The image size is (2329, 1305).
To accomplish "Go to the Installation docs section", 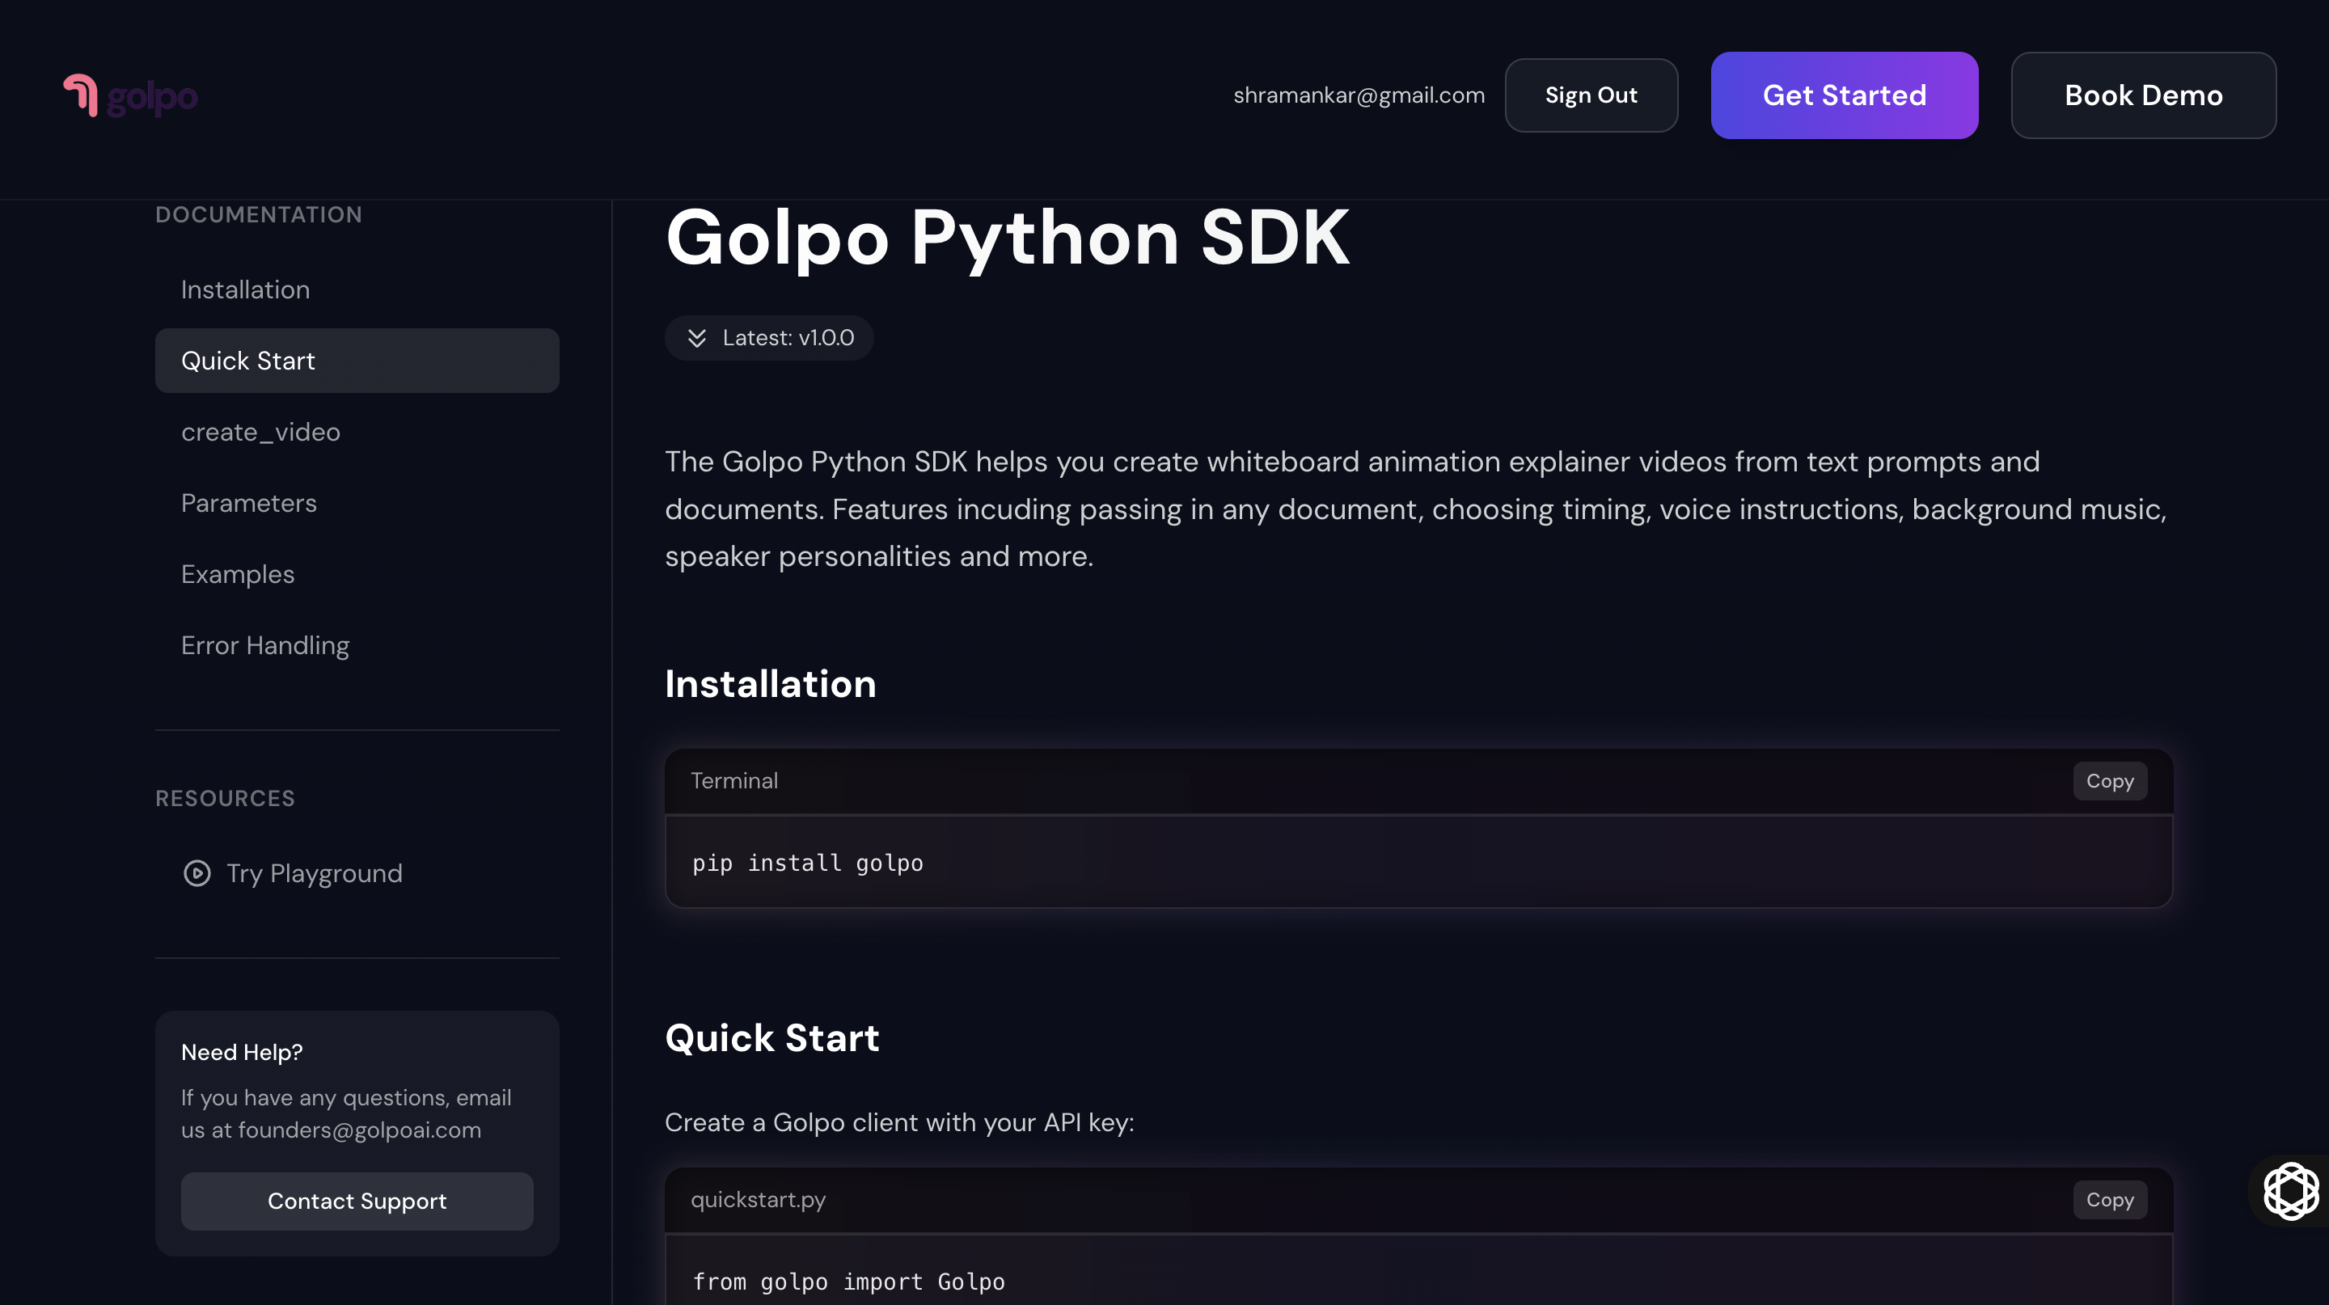I will point(245,289).
